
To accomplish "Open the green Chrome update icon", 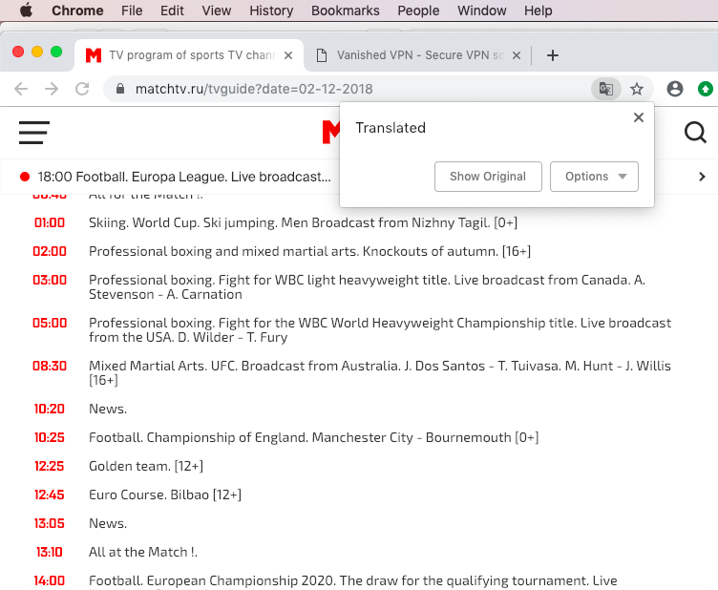I will pyautogui.click(x=706, y=89).
